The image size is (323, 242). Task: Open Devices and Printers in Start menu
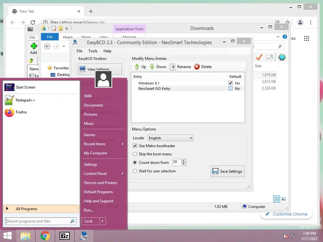click(x=101, y=183)
